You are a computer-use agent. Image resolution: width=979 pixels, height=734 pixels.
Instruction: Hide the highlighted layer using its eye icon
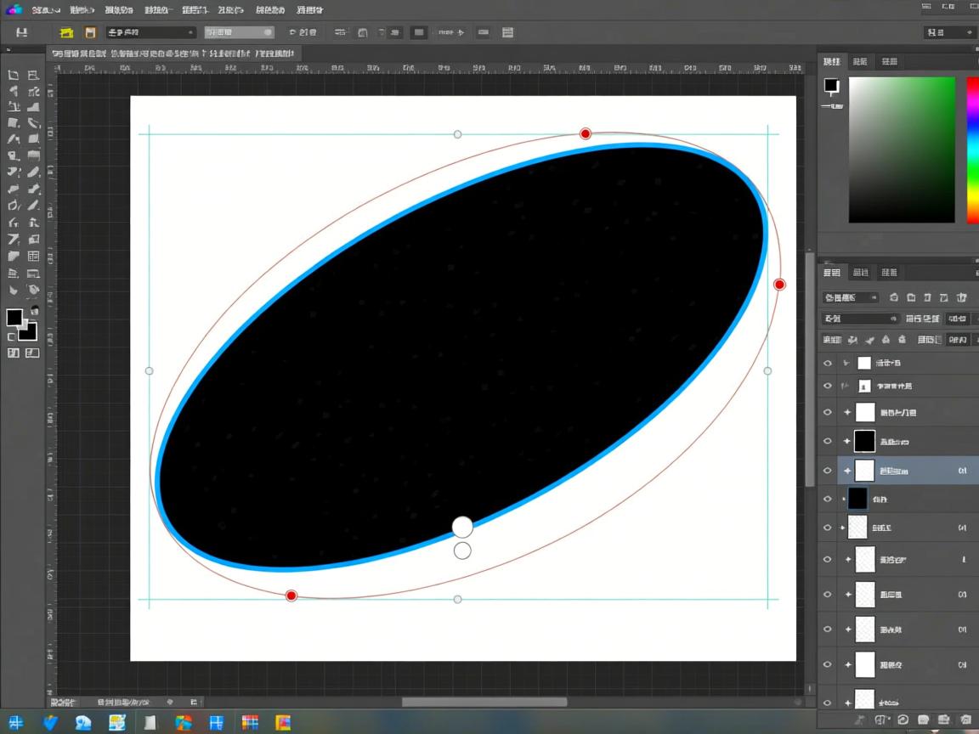828,470
